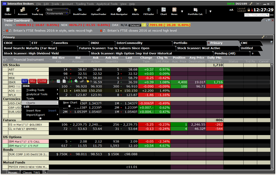Click the blue BUY button on IBKR

pos(25,81)
